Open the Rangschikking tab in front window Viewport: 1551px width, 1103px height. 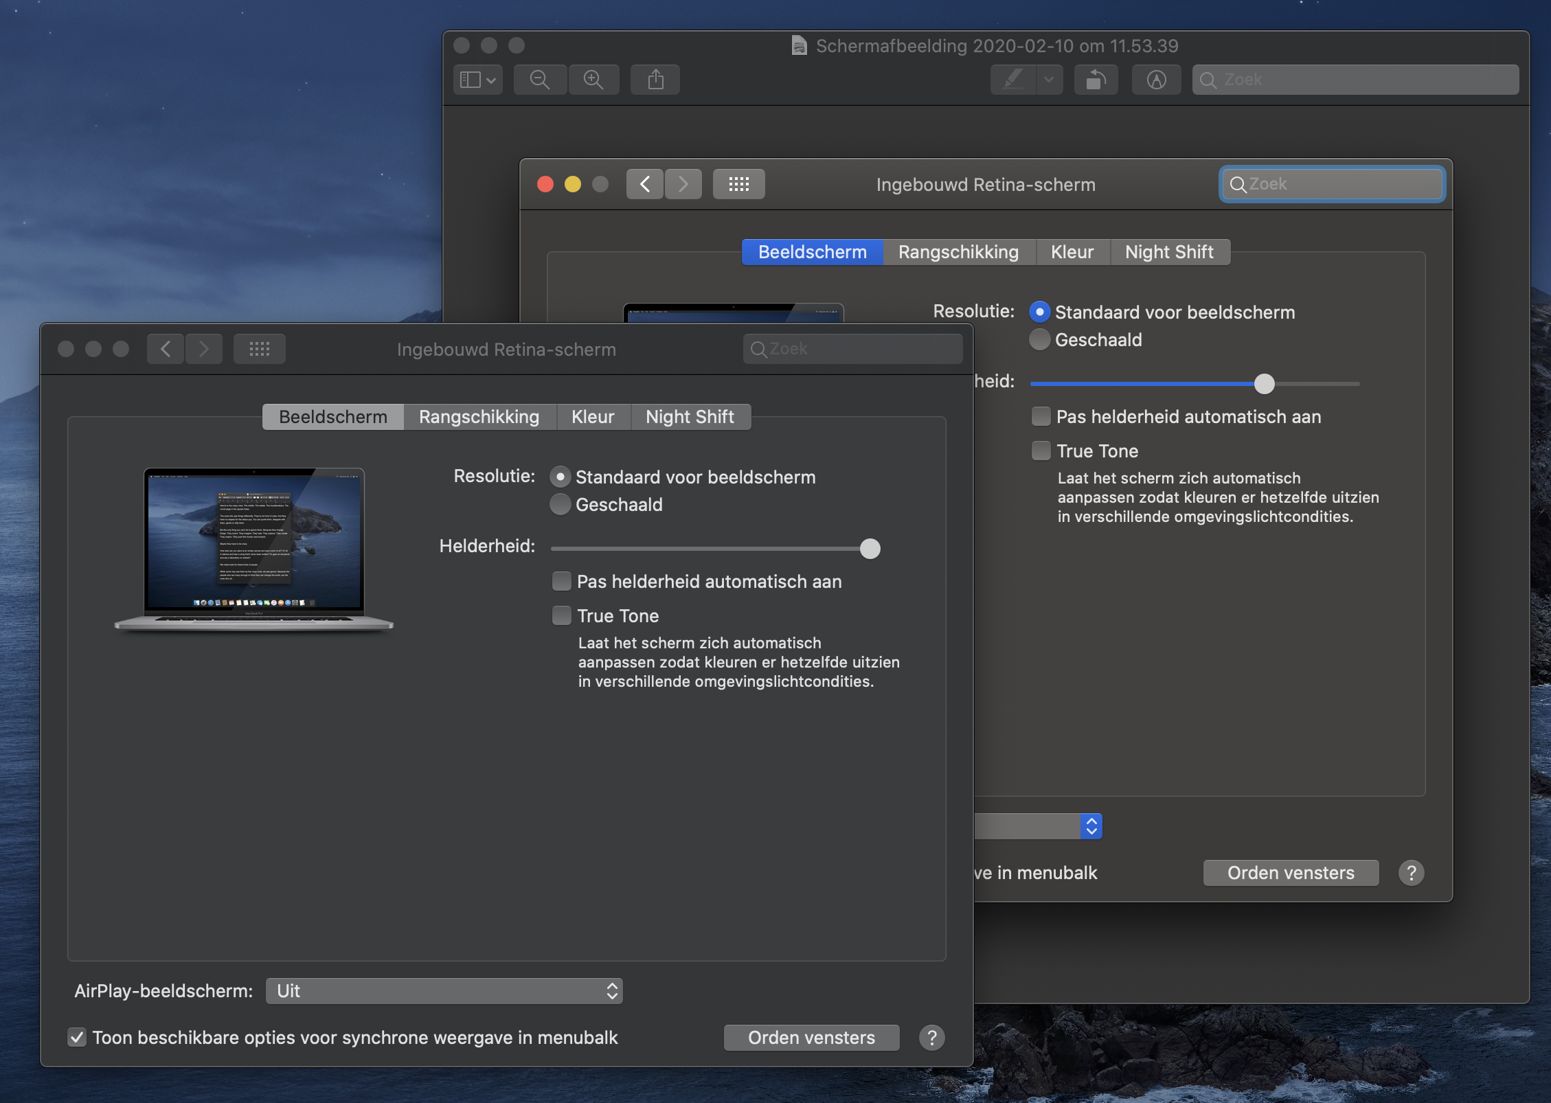pos(479,416)
